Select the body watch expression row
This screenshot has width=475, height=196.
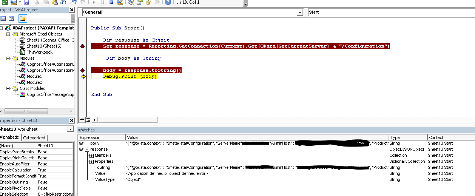click(x=276, y=144)
